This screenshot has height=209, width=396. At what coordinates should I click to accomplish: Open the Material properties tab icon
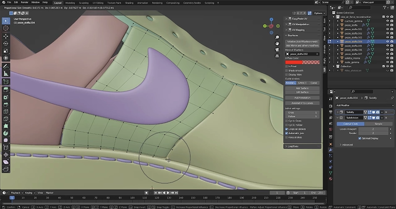tap(331, 179)
